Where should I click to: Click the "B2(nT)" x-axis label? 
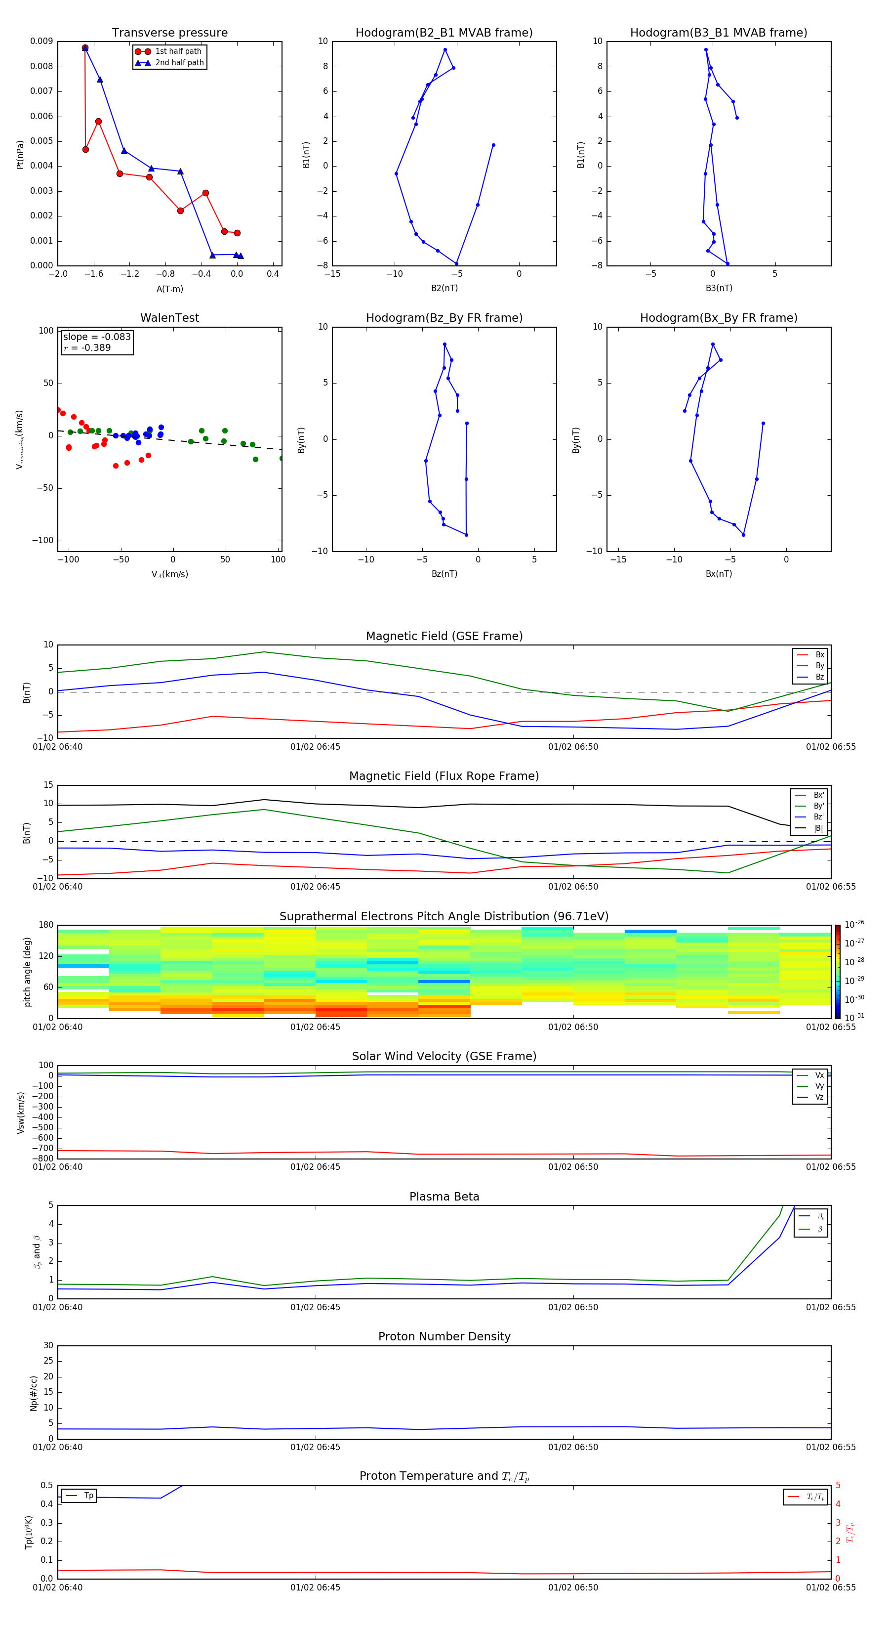click(x=444, y=288)
